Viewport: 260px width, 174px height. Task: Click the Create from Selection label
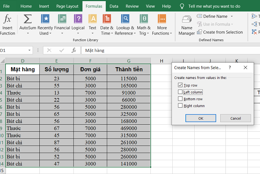(223, 32)
